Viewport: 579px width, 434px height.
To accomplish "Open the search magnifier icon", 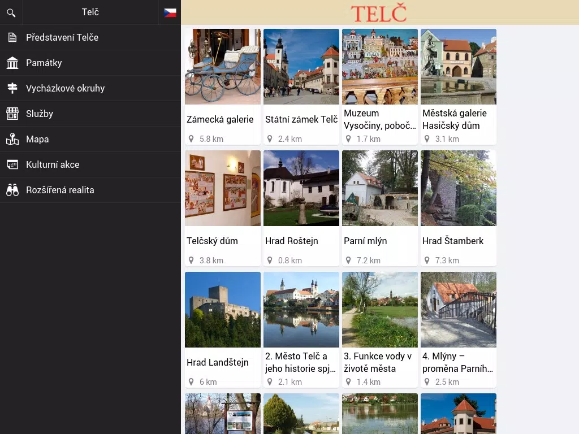I will click(11, 12).
